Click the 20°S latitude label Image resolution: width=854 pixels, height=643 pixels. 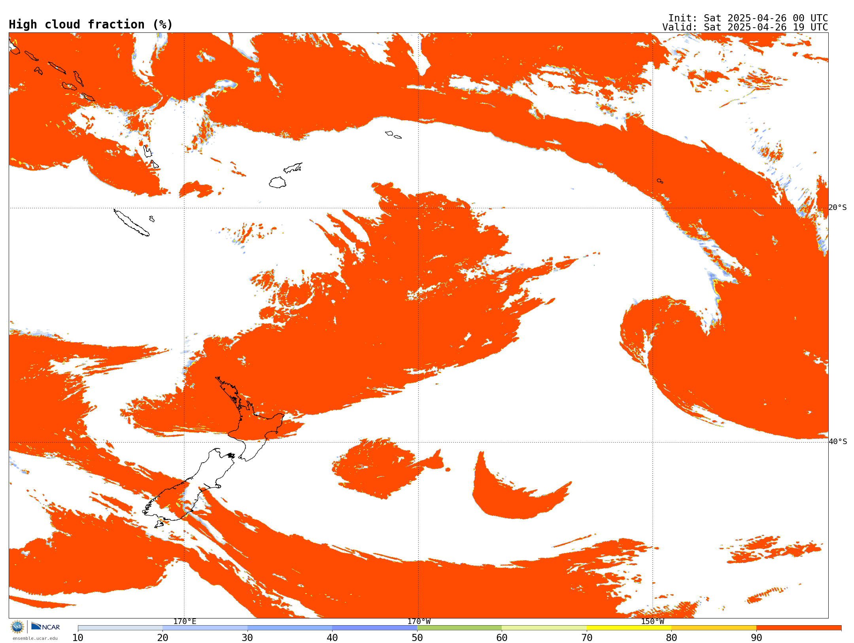coord(838,208)
